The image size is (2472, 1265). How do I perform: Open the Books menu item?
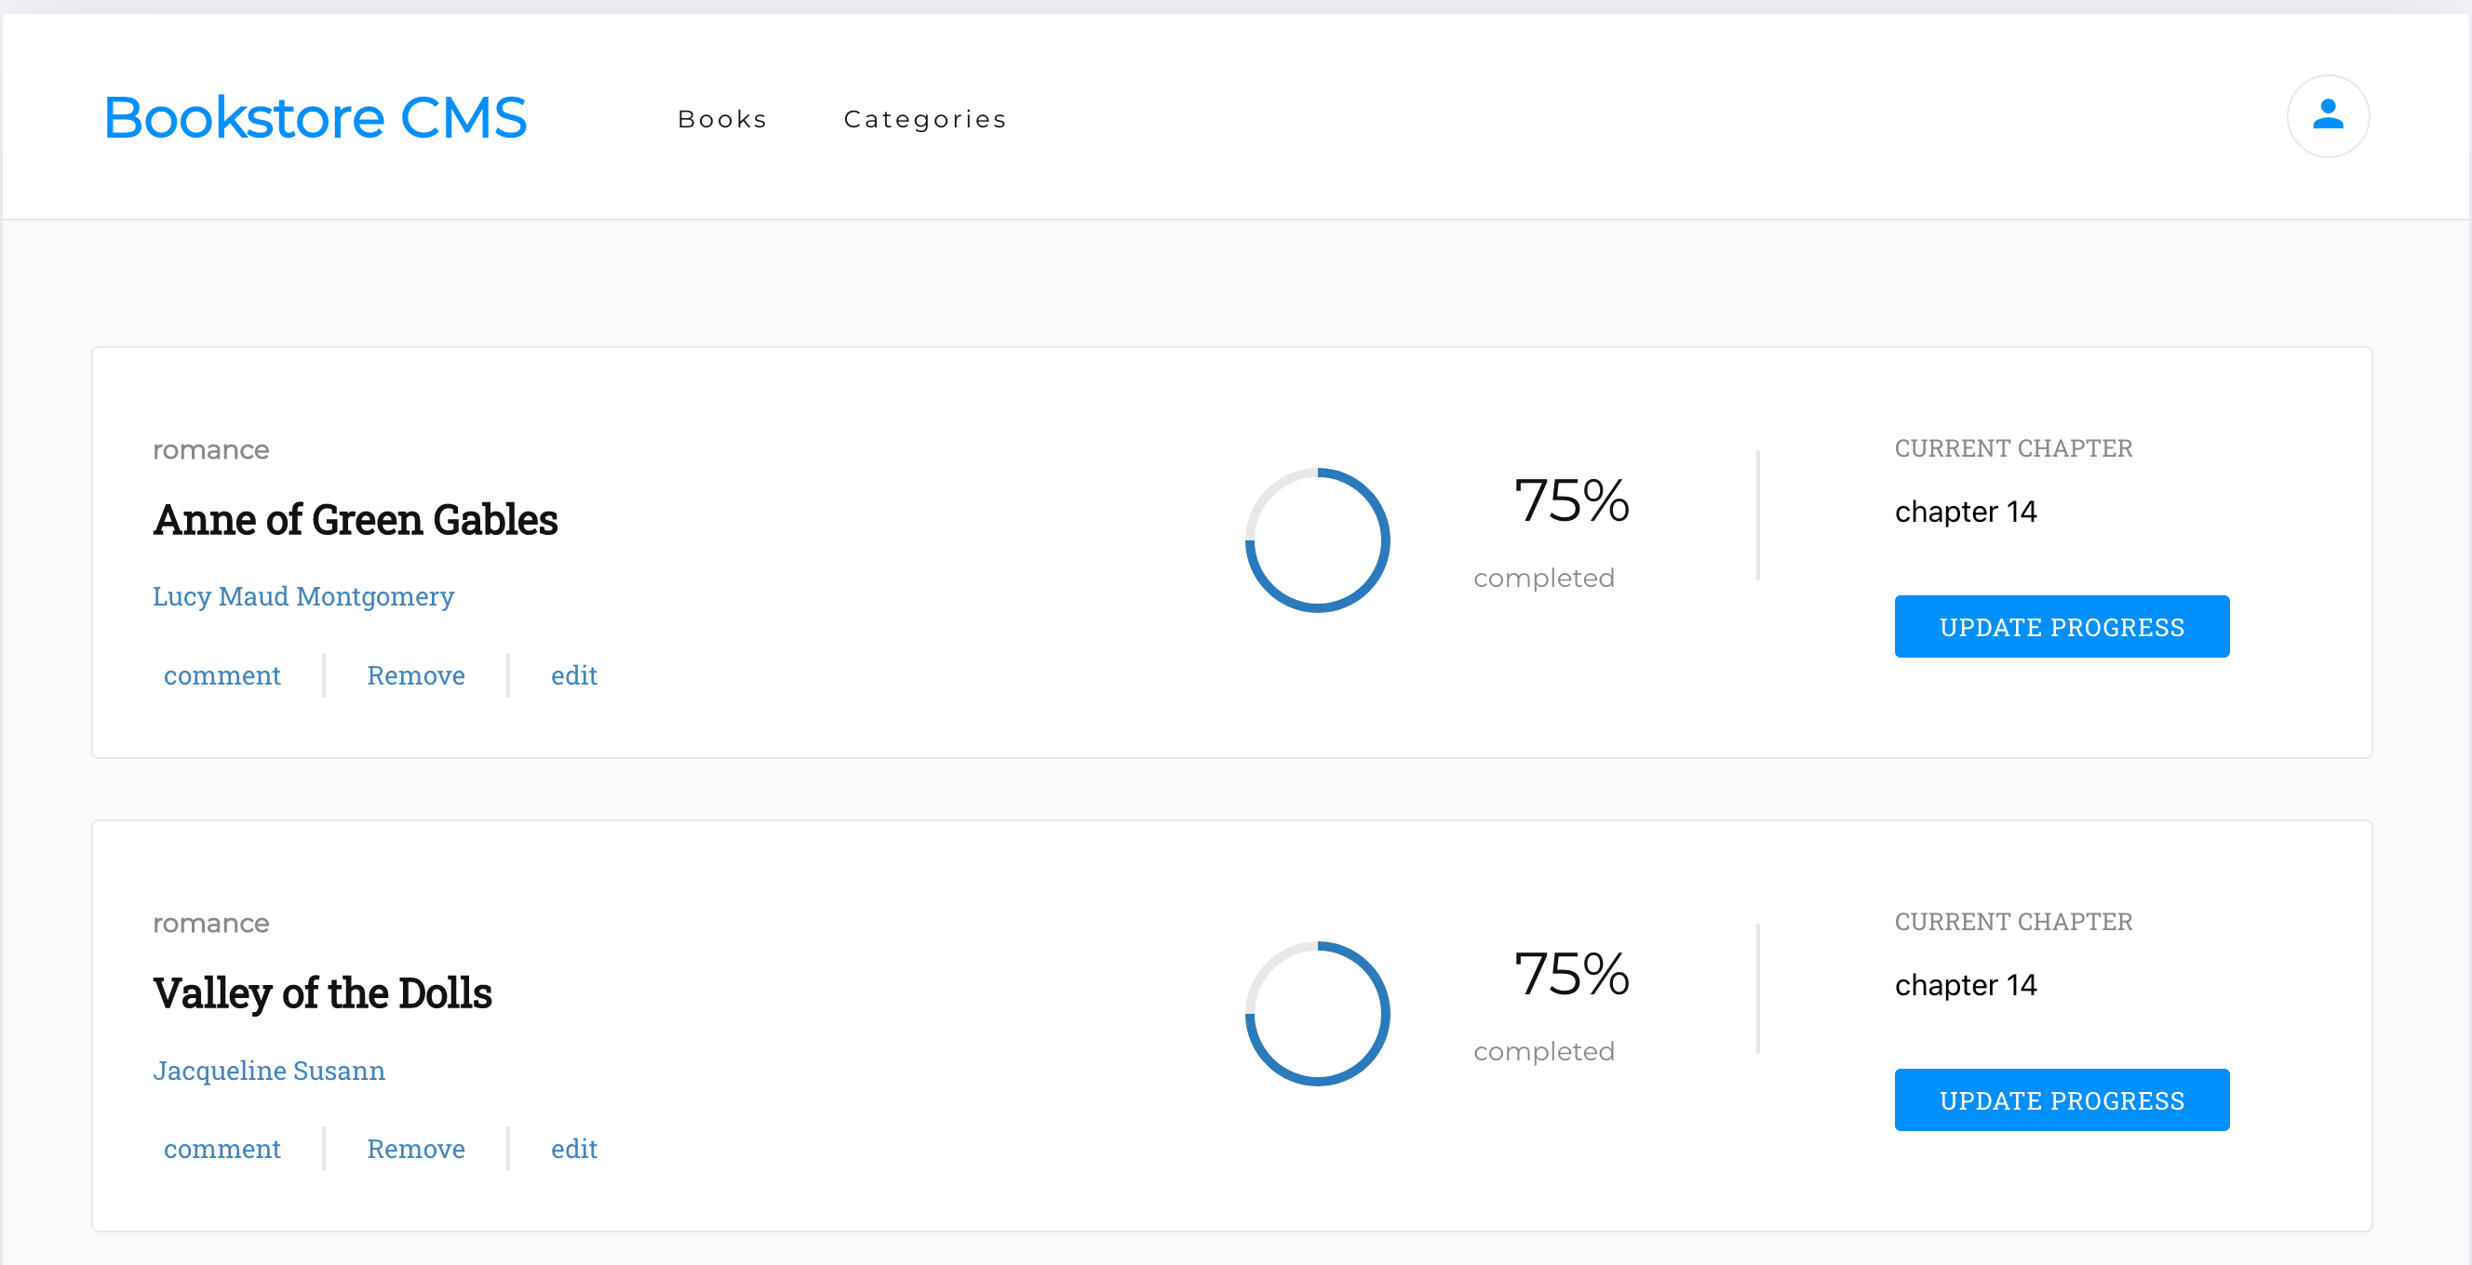tap(721, 120)
